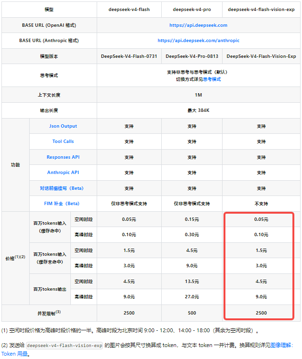Viewport: 302px width, 359px height.
Task: Click the 价格 section label
Action: tap(15, 258)
